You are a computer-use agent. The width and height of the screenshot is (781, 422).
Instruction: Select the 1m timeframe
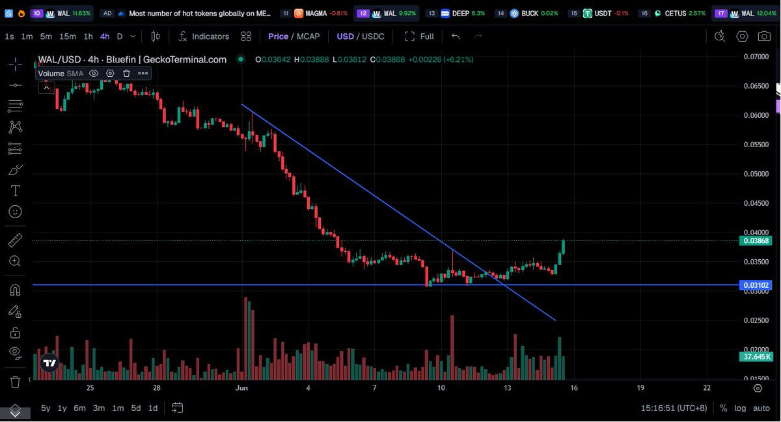point(27,36)
